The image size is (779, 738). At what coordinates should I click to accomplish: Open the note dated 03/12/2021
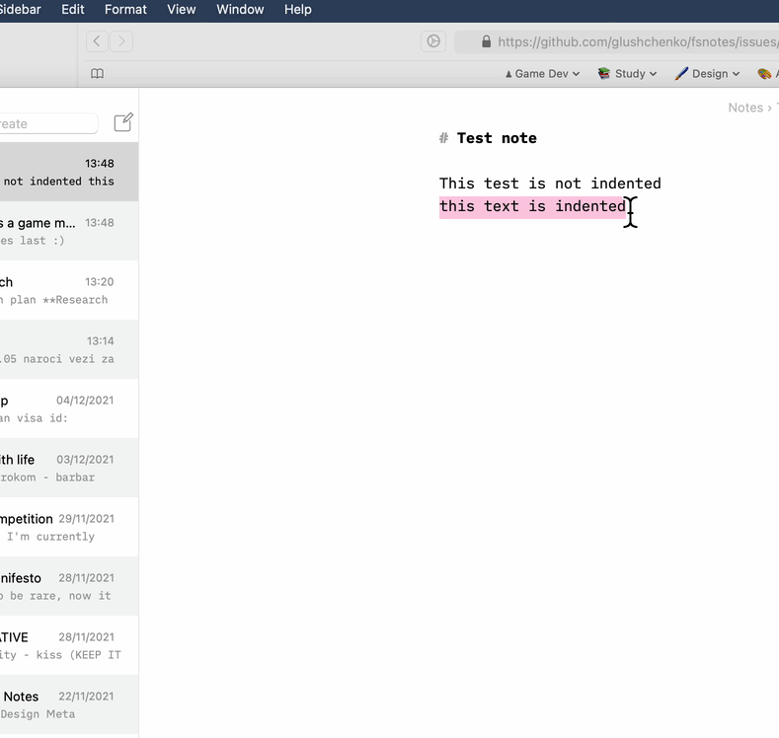point(69,468)
